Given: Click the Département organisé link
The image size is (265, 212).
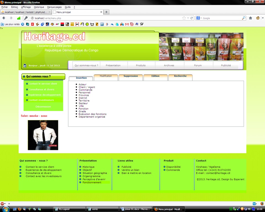Looking at the screenshot, I should tap(92, 117).
